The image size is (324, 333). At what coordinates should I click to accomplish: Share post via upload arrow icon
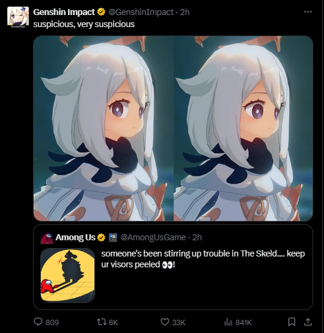pos(308,322)
